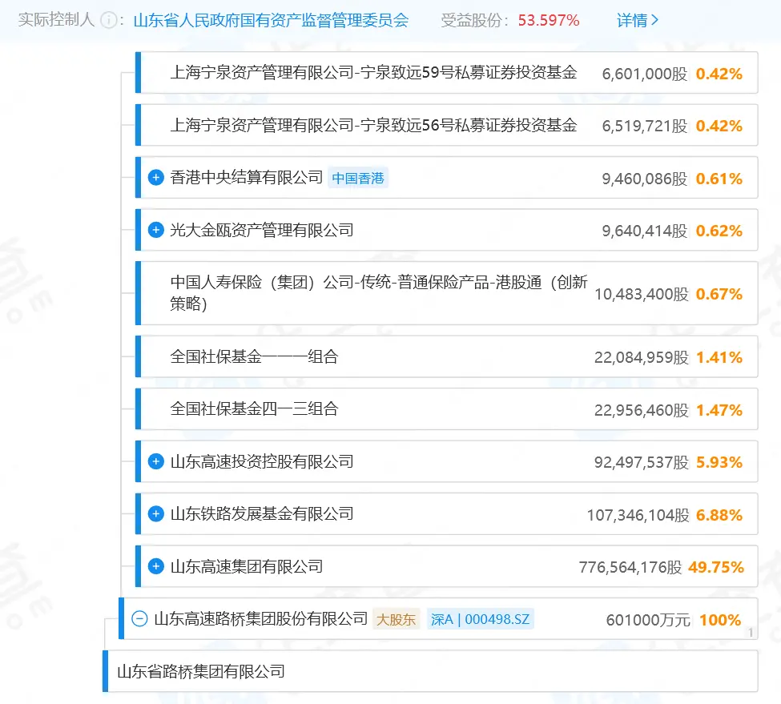The width and height of the screenshot is (781, 704).
Task: Click the 22,084,959股 share count
Action: tap(642, 357)
